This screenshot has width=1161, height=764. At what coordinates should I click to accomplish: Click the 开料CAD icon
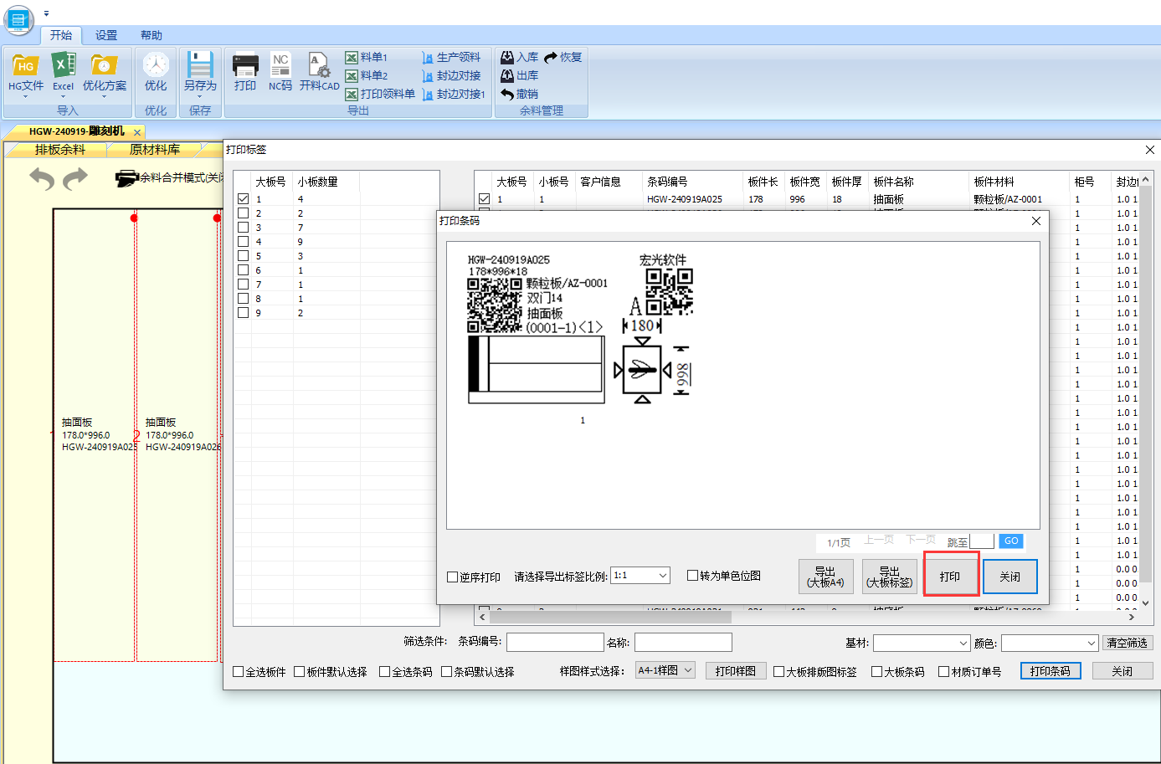click(x=319, y=65)
